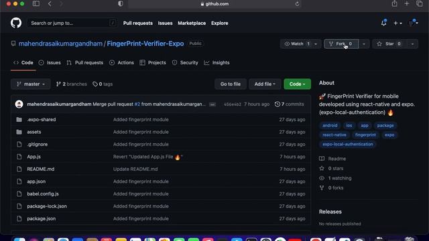The width and height of the screenshot is (429, 241).
Task: Open the user avatar menu
Action: [413, 23]
